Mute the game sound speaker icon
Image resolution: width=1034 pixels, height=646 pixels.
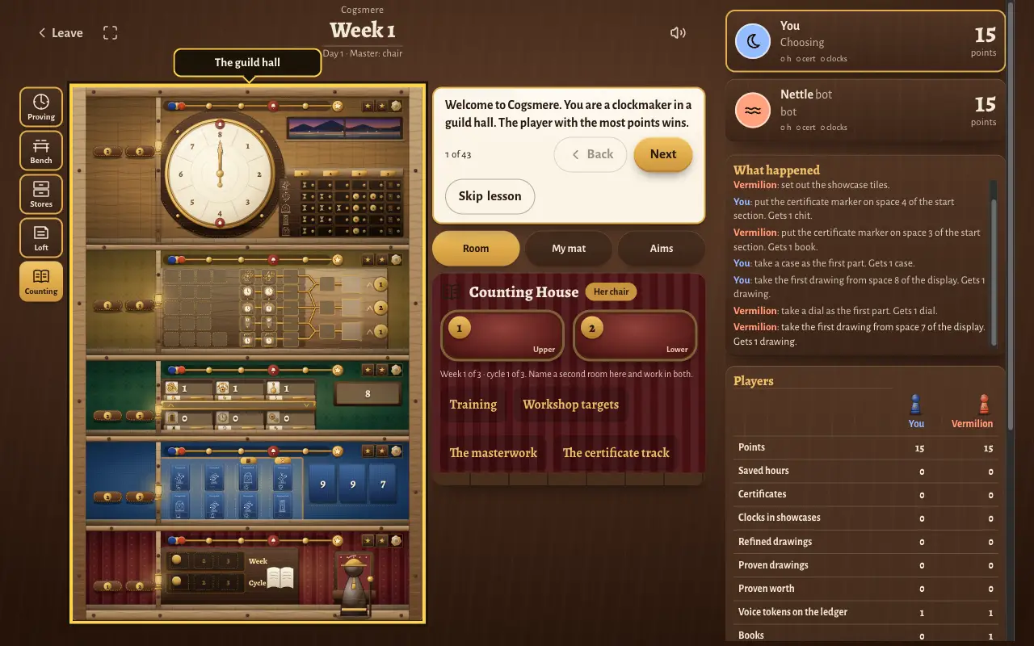pos(678,33)
